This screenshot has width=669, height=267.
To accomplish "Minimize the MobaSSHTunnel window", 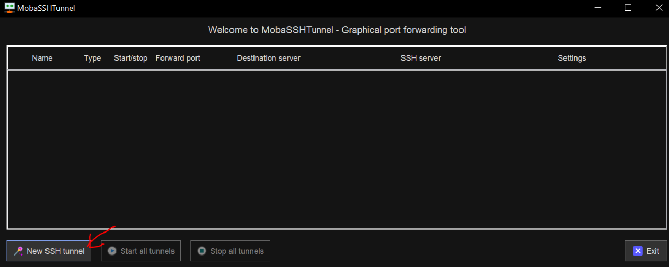I will tap(599, 8).
